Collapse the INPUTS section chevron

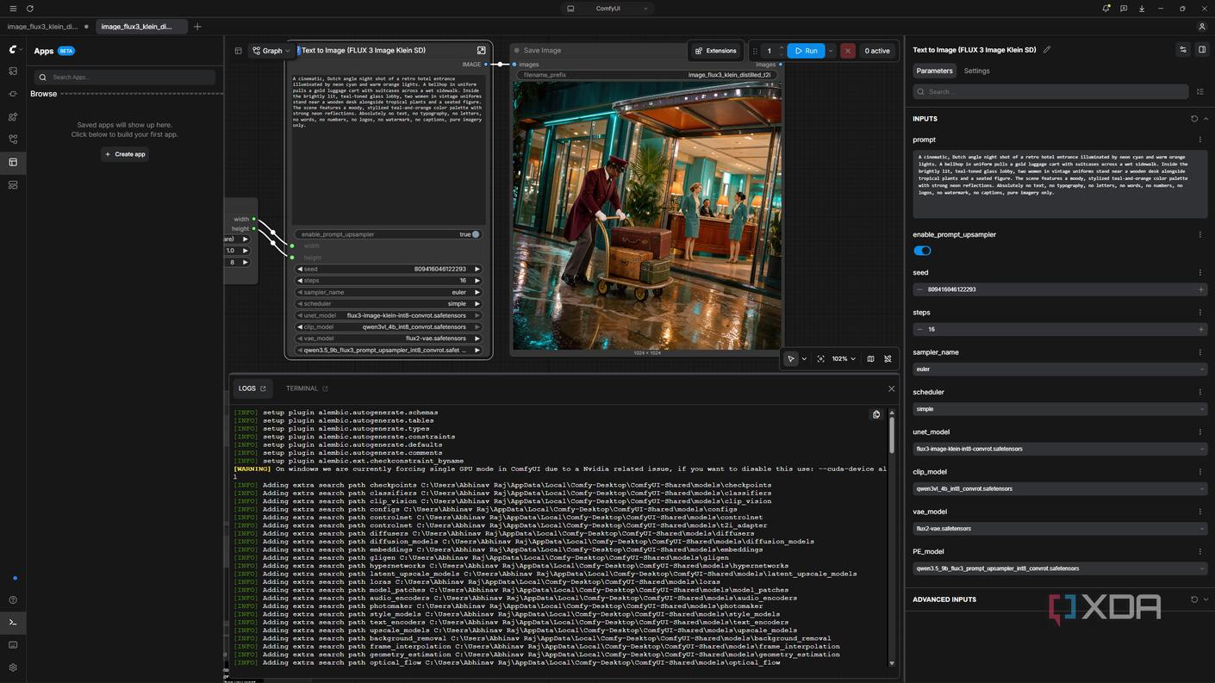pos(1206,119)
